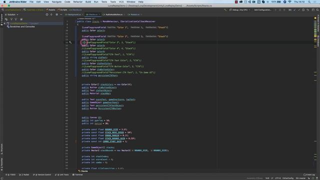Click the constant STACK_MOVE_SPEED declaration
This screenshot has width=320, height=180.
[114, 132]
